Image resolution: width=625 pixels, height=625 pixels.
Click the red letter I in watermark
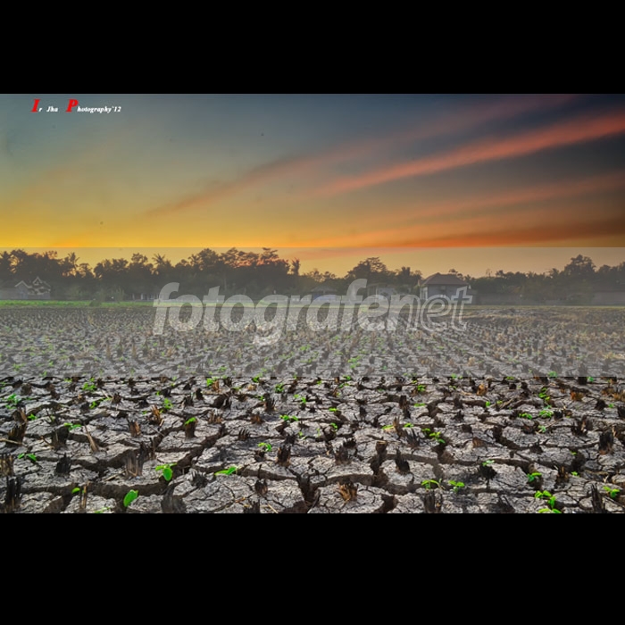tap(36, 105)
